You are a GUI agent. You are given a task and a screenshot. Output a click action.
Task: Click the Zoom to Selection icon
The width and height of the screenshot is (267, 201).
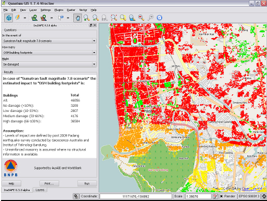point(123,18)
